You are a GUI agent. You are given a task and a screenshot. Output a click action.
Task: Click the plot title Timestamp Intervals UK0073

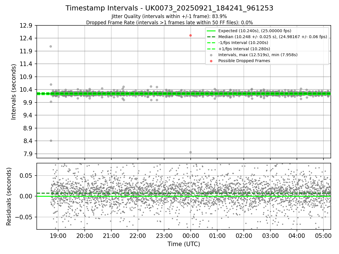tap(169, 8)
